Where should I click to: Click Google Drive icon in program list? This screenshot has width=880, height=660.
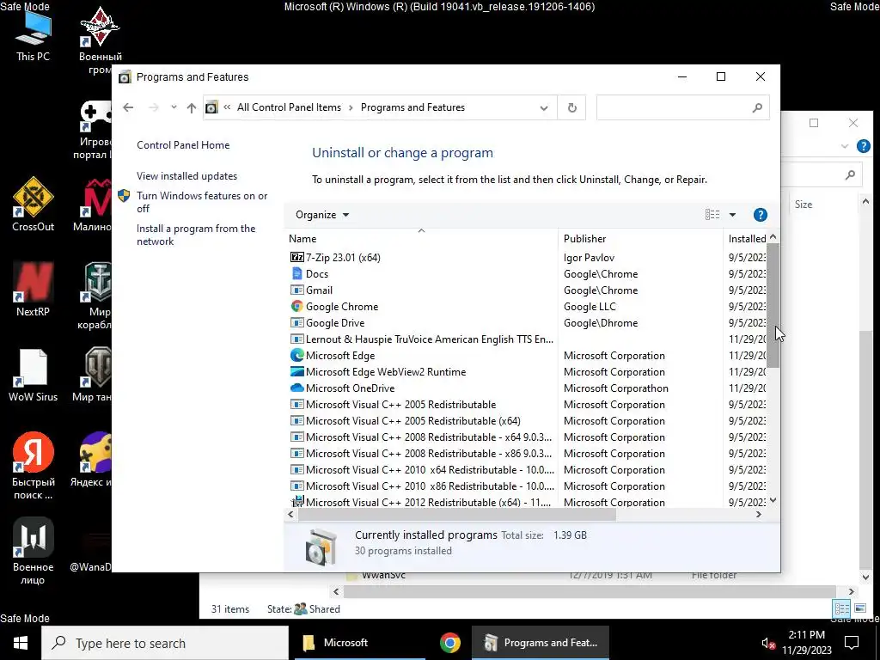296,322
